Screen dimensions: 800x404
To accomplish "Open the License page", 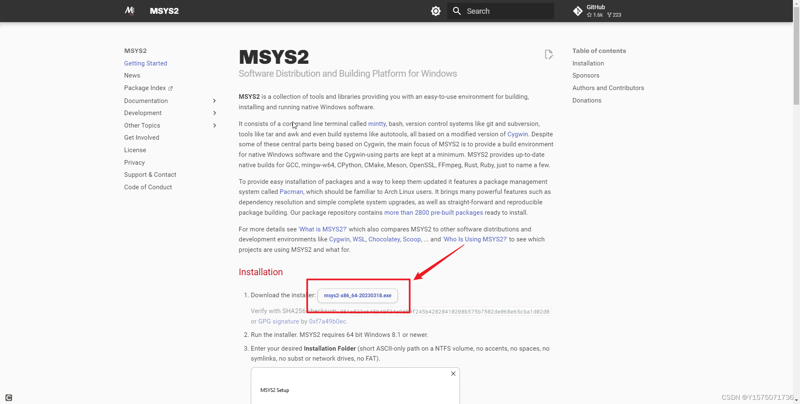I will click(x=135, y=150).
